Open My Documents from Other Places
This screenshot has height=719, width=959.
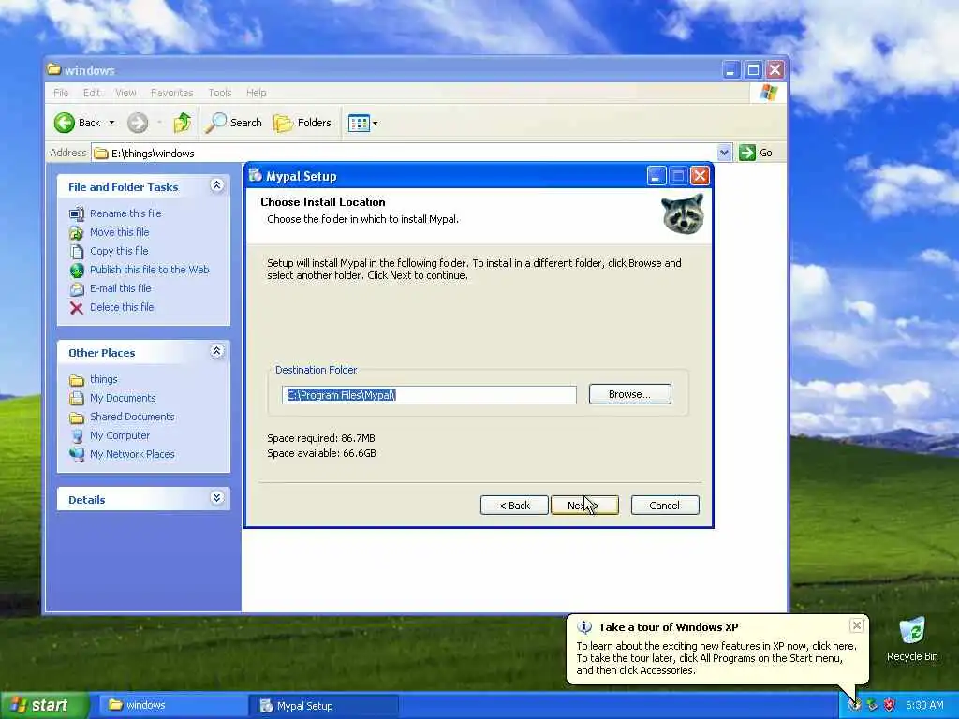click(x=123, y=398)
